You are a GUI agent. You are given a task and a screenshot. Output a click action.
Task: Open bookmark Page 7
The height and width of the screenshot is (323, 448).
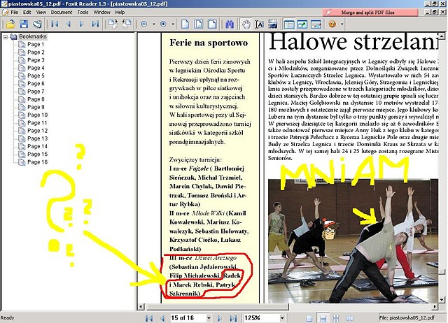36,92
